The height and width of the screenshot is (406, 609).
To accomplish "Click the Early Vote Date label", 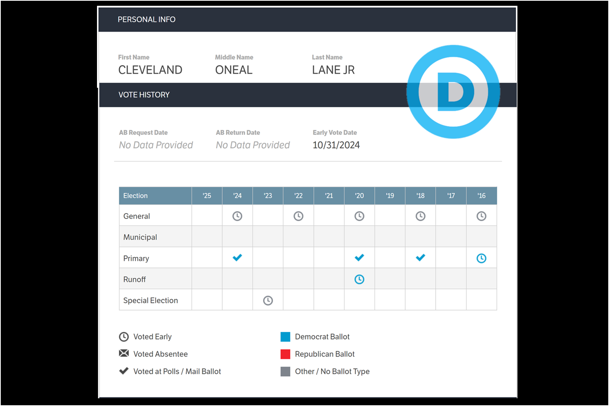I will pos(335,133).
